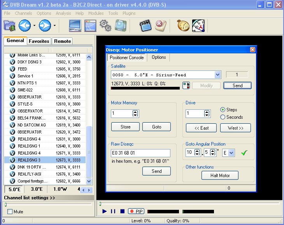Screen dimensions: 284x225
Task: Open the Options tab in Positioner dialog
Action: [159, 57]
